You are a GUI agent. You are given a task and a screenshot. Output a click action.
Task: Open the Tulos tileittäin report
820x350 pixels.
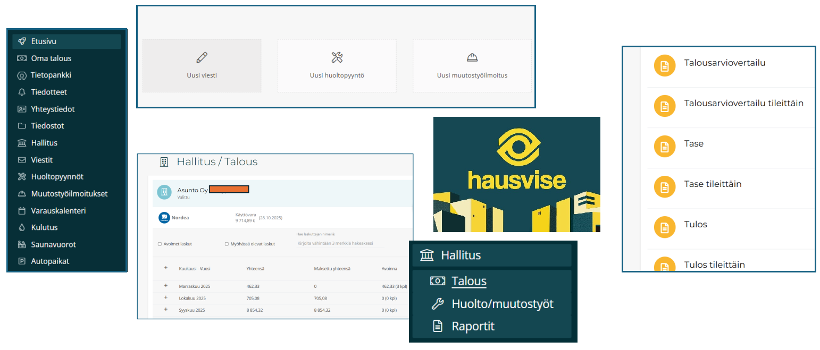point(721,264)
